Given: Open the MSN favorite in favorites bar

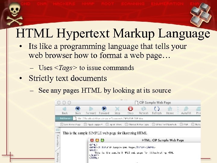Looking at the screenshot, I should coord(184,124).
